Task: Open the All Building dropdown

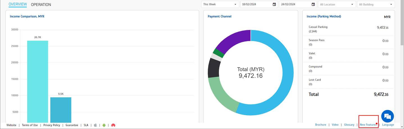Action: tap(376, 4)
